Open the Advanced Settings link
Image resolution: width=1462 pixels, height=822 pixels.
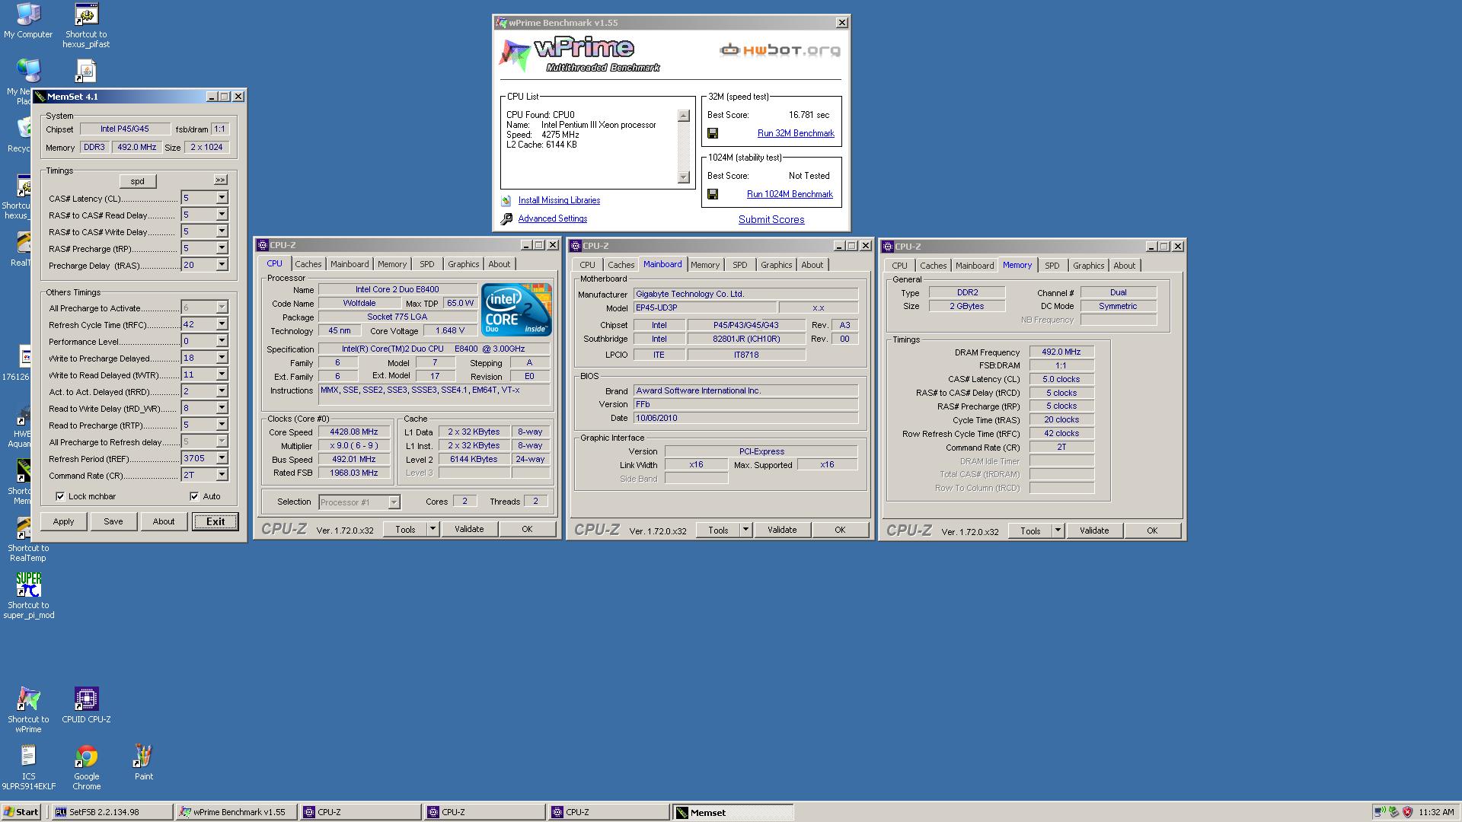click(552, 218)
